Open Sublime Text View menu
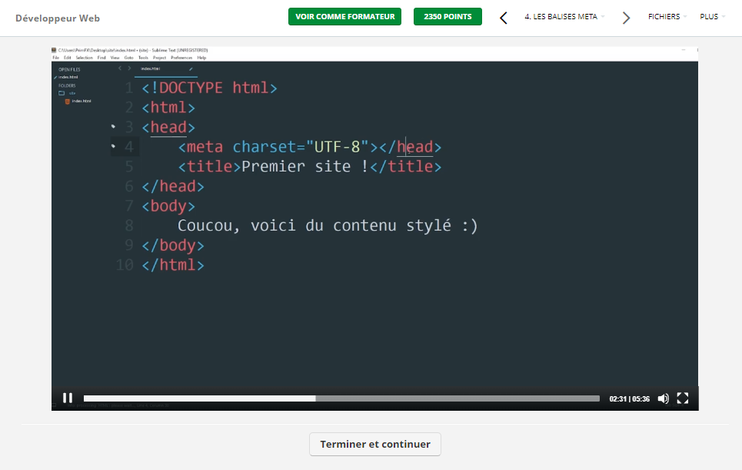 click(x=115, y=58)
